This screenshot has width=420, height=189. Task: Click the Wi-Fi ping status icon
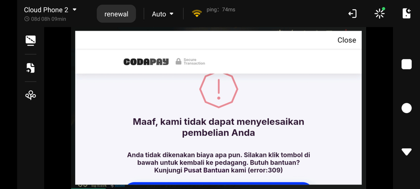click(x=197, y=13)
